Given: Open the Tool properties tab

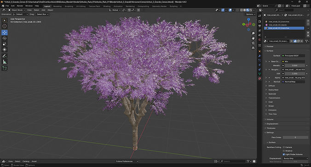Looking at the screenshot, I should click(259, 16).
